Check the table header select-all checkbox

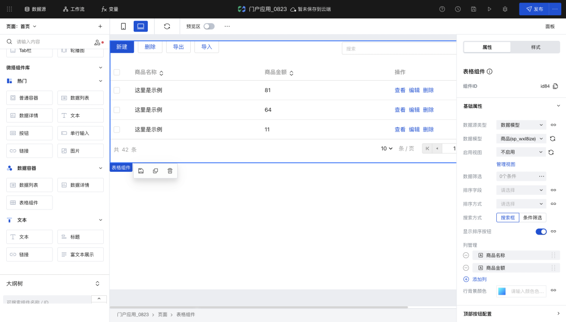pyautogui.click(x=117, y=72)
